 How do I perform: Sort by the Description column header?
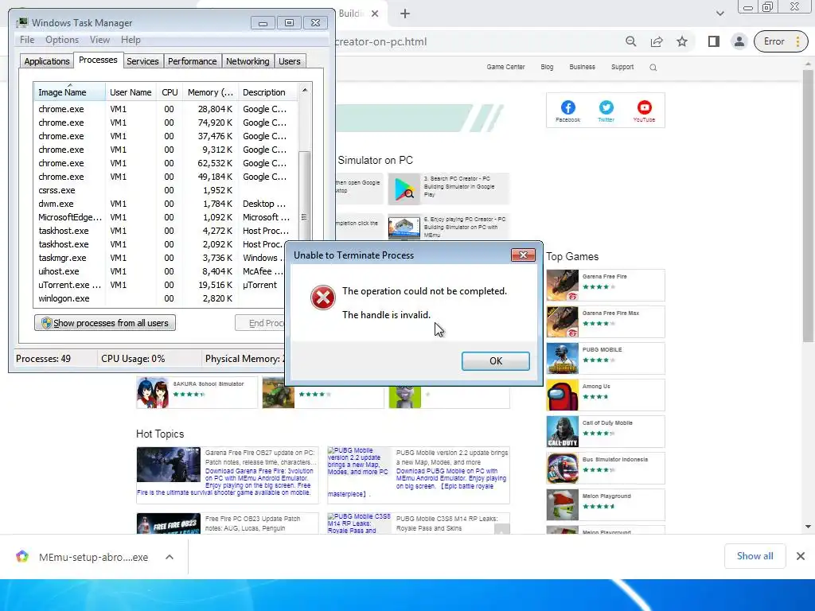tap(267, 92)
